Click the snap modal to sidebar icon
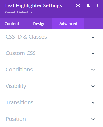Viewport: 103px width, 127px height. pyautogui.click(x=89, y=6)
